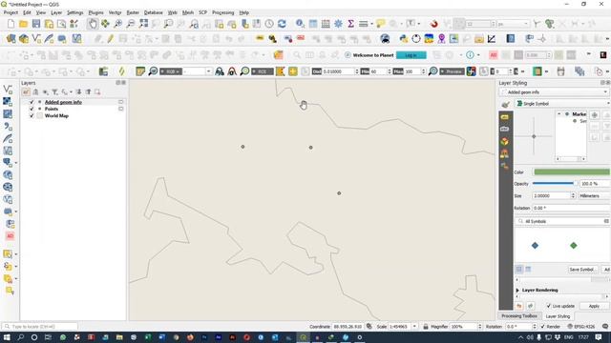Click the Windows taskbar search icon
The height and width of the screenshot is (343, 611).
pos(21,337)
